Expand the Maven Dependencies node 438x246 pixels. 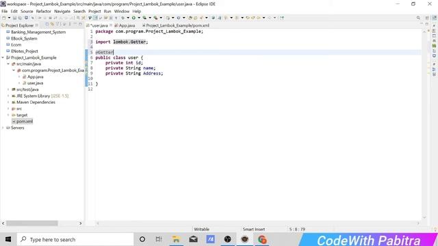click(8, 102)
